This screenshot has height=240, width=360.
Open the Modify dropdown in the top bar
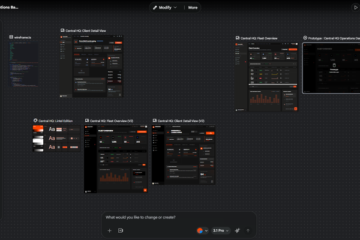click(x=165, y=8)
